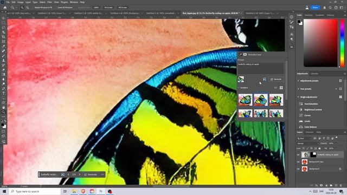This screenshot has height=195, width=347.
Task: Click the enhance detail icon beside Generate
Action: tap(265, 79)
